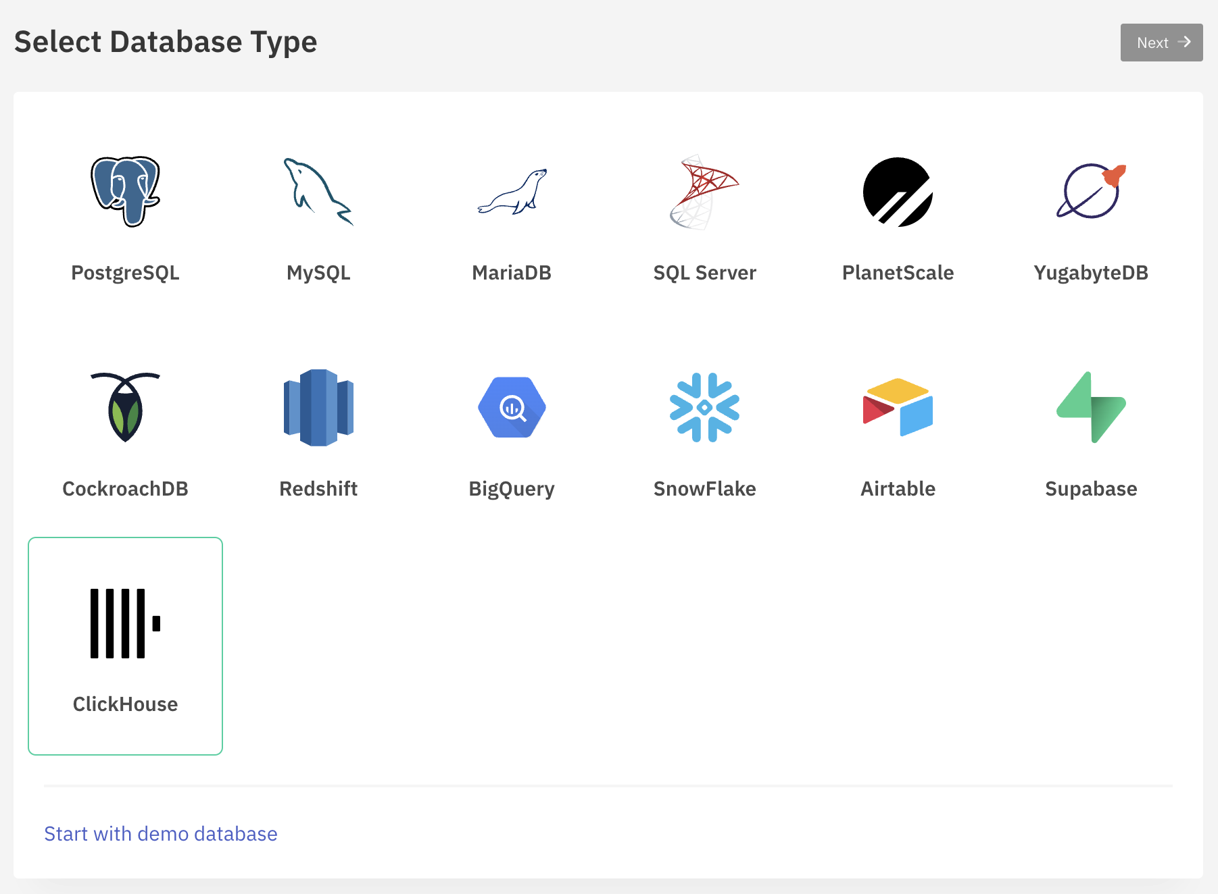The height and width of the screenshot is (894, 1218).
Task: Select the SnowFlake snowflake icon
Action: pyautogui.click(x=704, y=407)
